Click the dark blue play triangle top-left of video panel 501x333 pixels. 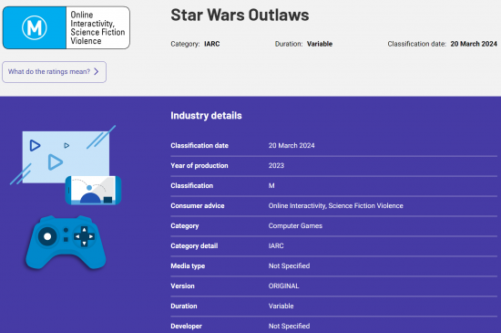[35, 145]
